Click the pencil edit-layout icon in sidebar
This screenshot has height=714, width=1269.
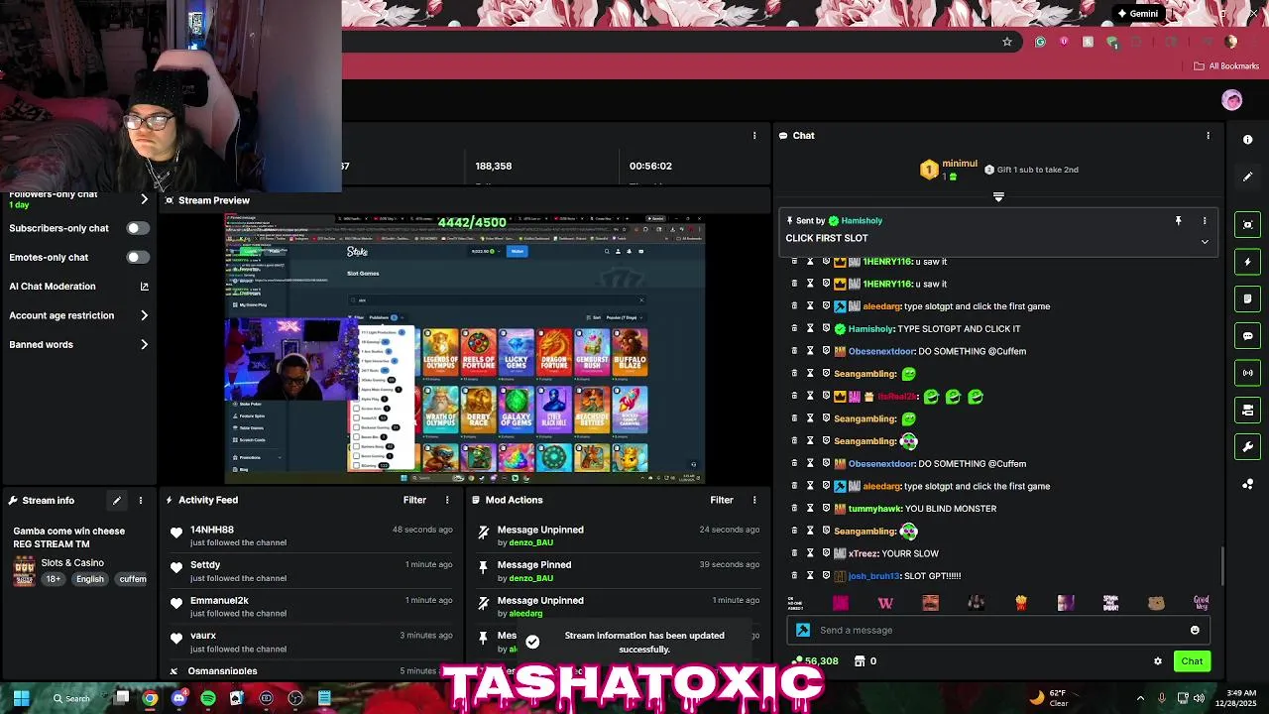pos(1248,177)
